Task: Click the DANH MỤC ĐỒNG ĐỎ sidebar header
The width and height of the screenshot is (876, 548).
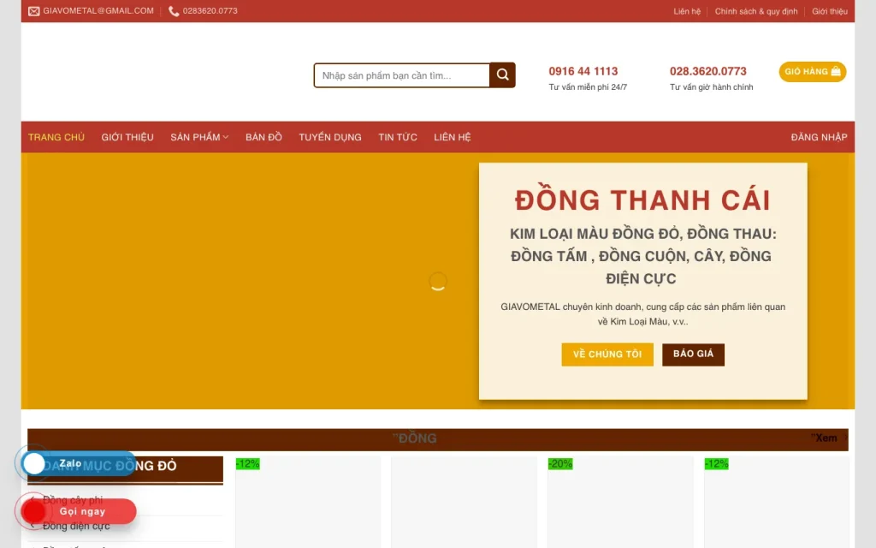Action: tap(125, 468)
